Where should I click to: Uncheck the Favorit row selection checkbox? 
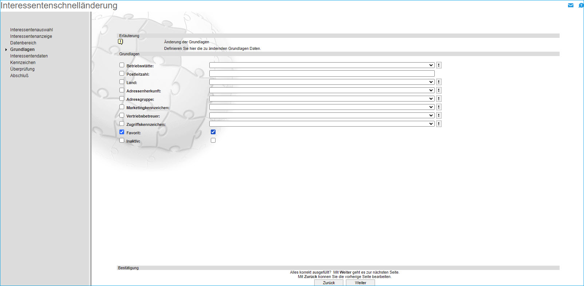point(122,132)
